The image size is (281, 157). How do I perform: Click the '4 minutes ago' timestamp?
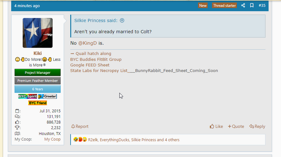pyautogui.click(x=27, y=6)
